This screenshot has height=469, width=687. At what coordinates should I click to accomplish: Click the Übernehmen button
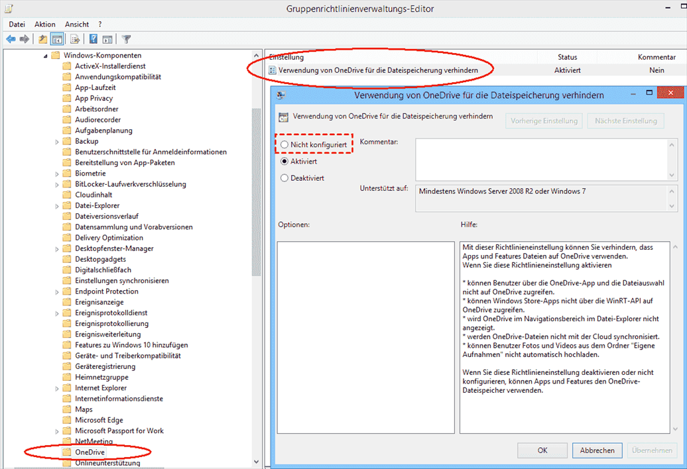pos(652,450)
